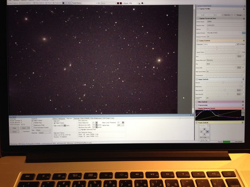Click the scope North direction arrow
Viewport: 250px width, 187px height.
pyautogui.click(x=204, y=129)
